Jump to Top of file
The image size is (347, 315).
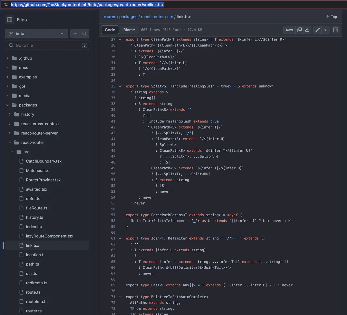pos(331,17)
